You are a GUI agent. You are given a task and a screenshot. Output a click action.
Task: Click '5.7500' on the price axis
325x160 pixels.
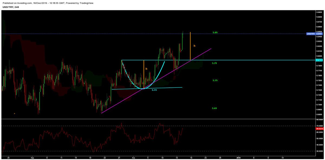coord(320,80)
